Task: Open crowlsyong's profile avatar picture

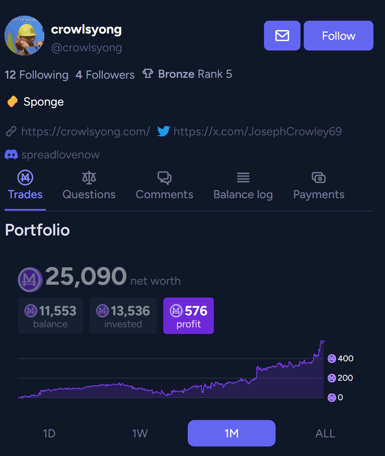Action: tap(24, 36)
